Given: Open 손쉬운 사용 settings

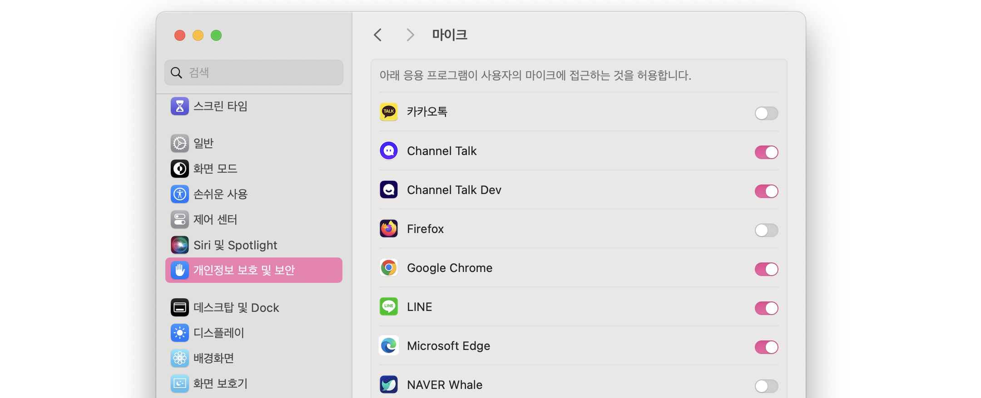Looking at the screenshot, I should pos(254,194).
